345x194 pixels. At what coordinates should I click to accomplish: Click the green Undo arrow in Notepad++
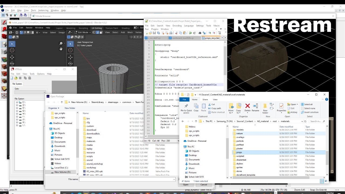click(190, 33)
